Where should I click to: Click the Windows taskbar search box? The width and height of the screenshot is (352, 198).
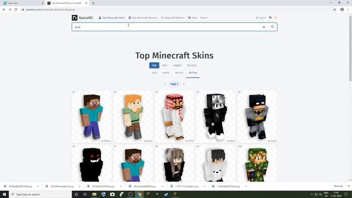point(40,194)
